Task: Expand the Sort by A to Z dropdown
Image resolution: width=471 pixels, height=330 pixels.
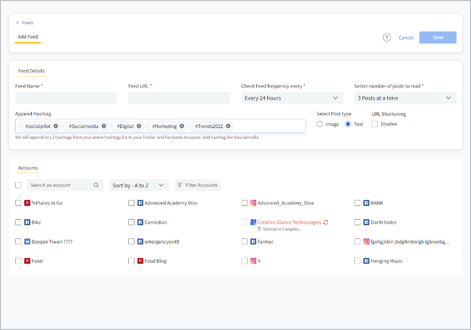Action: pos(138,185)
